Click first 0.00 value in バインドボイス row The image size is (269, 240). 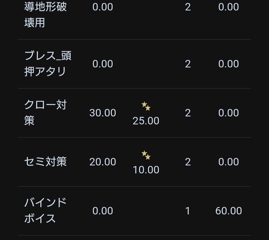tap(103, 211)
